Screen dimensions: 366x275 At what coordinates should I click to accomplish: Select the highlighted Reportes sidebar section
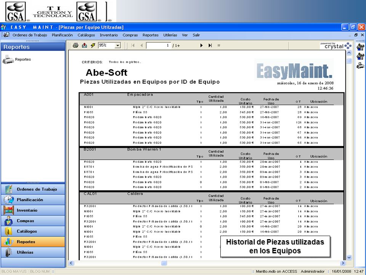tap(33, 242)
